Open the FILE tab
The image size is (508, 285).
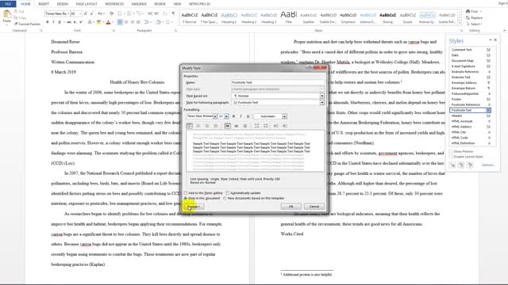pyautogui.click(x=8, y=4)
